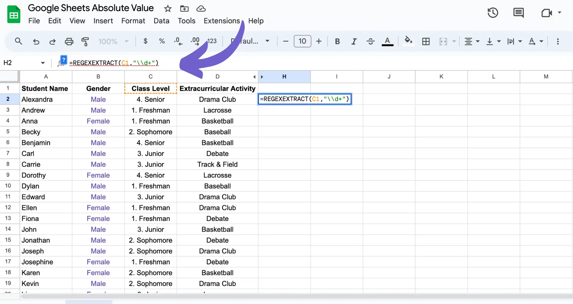This screenshot has width=573, height=304.
Task: Click the font size field showing 10
Action: pos(302,41)
